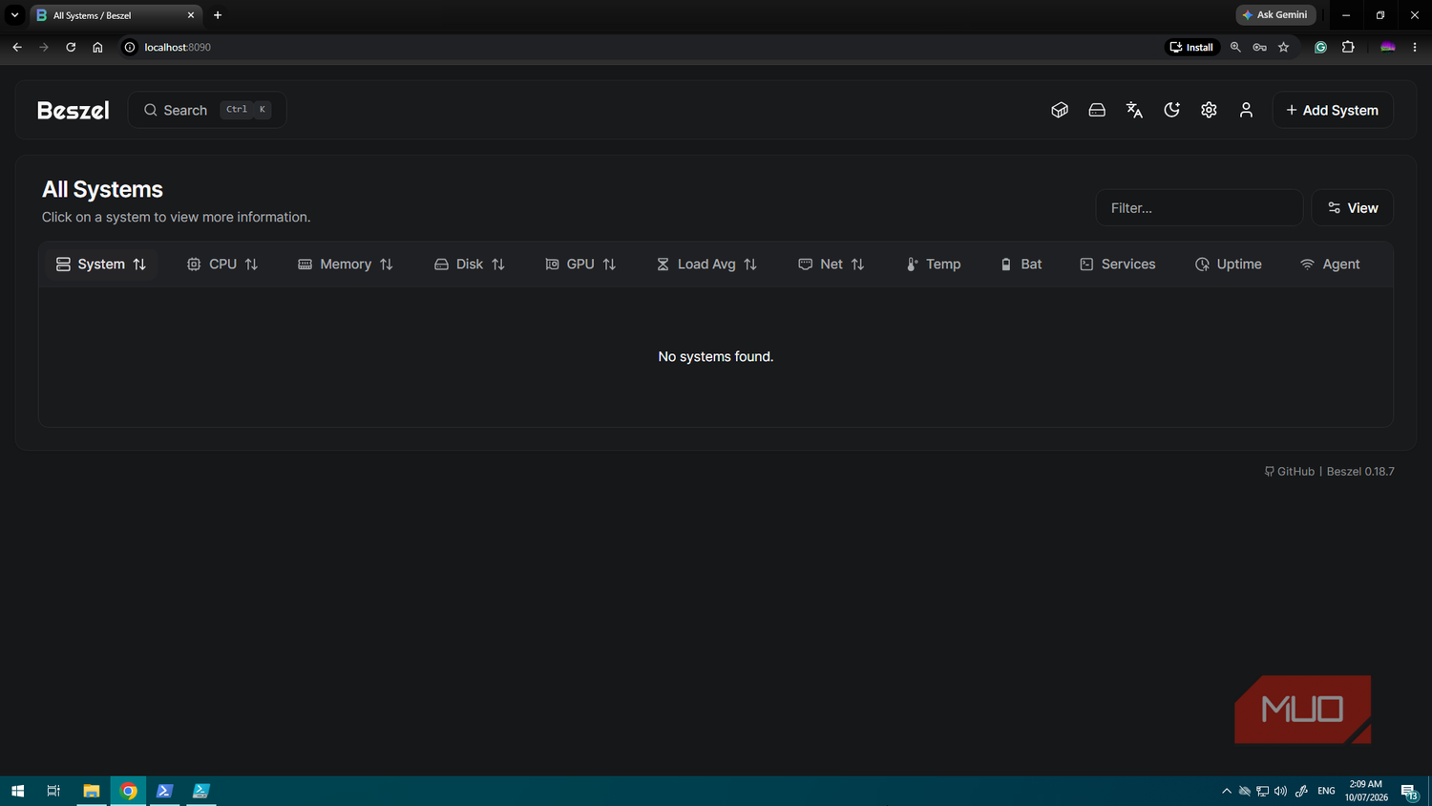Sort by the Load Avg column

(706, 265)
